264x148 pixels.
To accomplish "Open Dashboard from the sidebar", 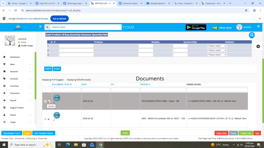I will (15, 57).
